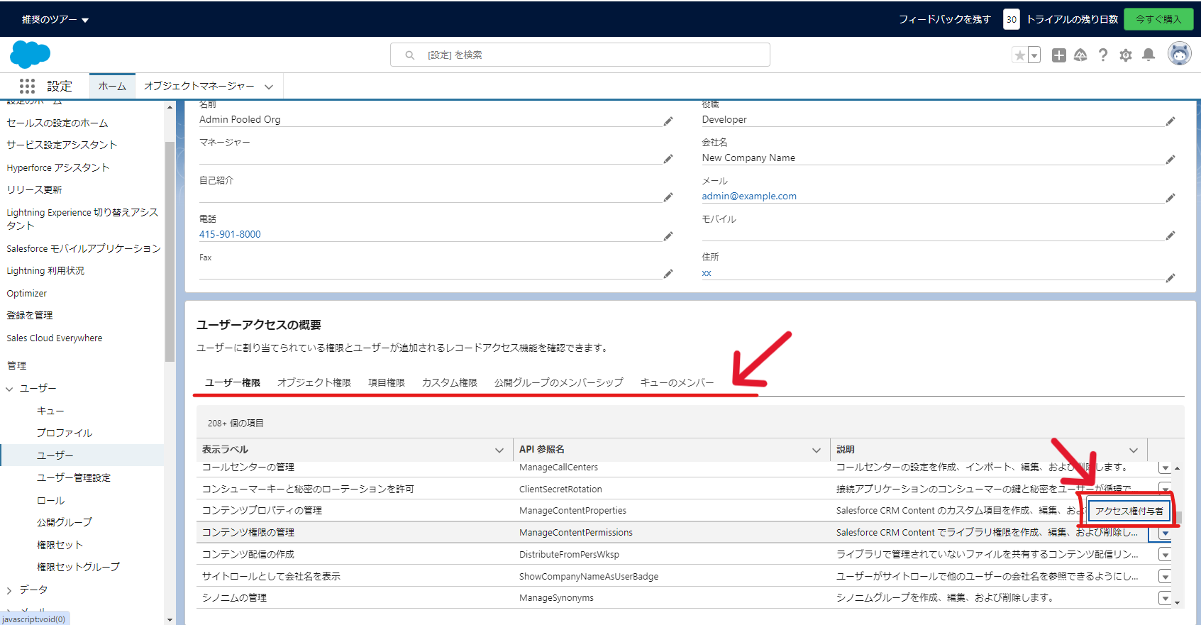The width and height of the screenshot is (1201, 625).
Task: Open the 表示ラベル column header menu chevron
Action: point(499,450)
